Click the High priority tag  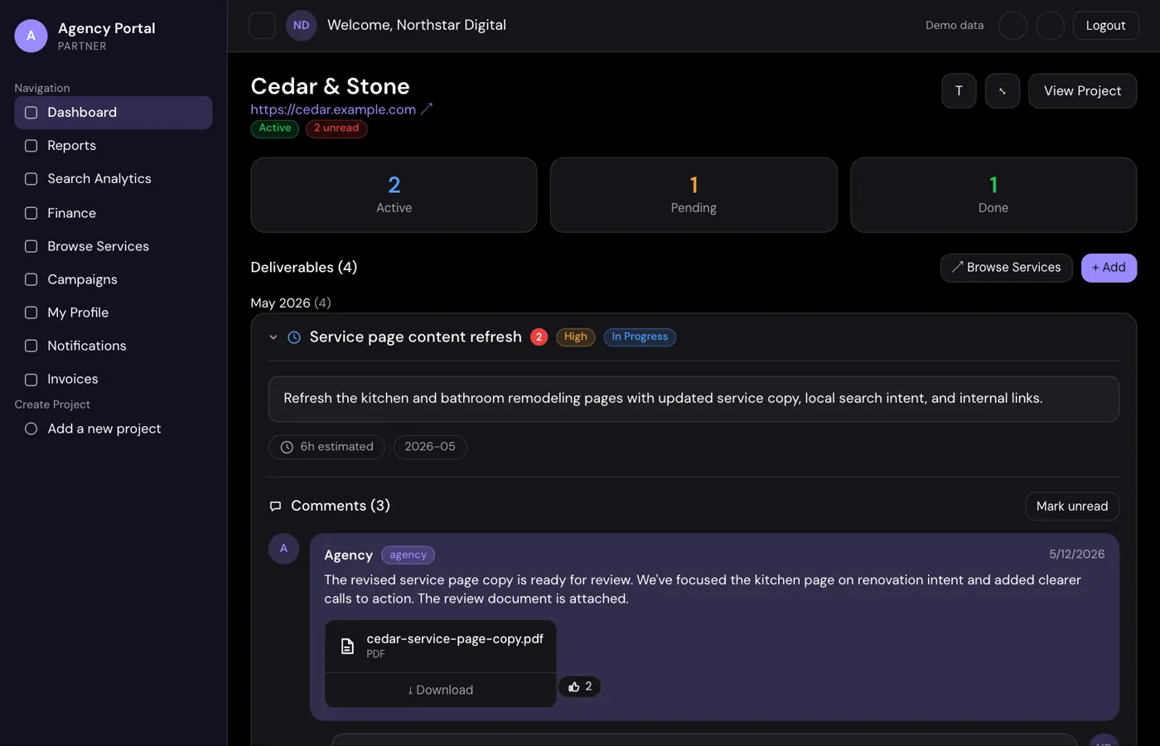[x=576, y=337]
